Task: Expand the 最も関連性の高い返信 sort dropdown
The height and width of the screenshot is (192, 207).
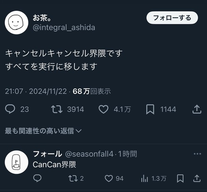Action: click(x=43, y=131)
